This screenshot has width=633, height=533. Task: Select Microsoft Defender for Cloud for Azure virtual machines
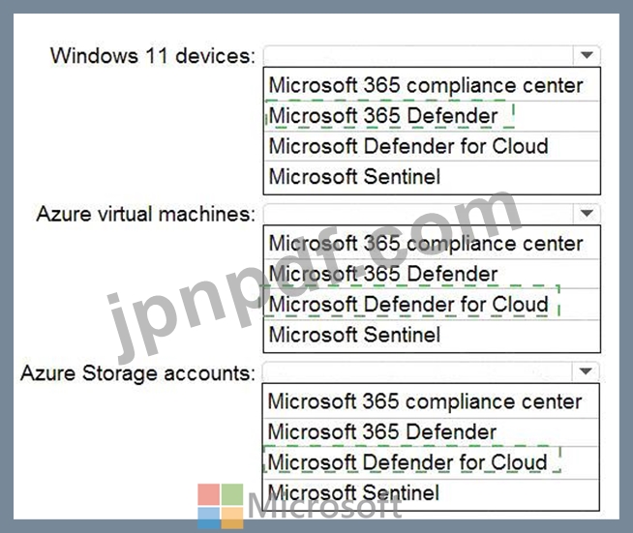[x=432, y=305]
